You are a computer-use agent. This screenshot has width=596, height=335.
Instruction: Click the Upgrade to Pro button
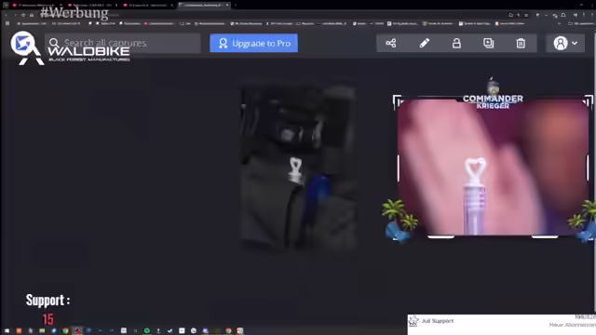coord(254,44)
